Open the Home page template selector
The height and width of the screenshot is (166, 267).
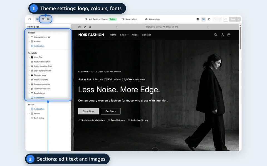(153, 19)
